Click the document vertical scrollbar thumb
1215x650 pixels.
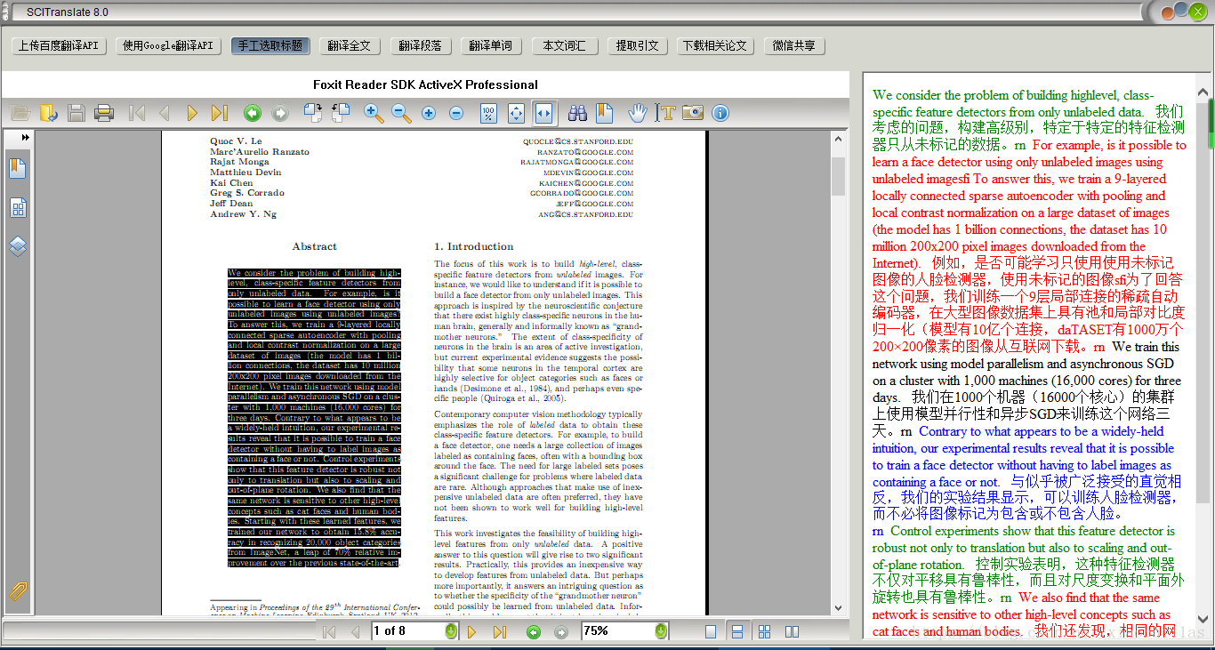839,176
